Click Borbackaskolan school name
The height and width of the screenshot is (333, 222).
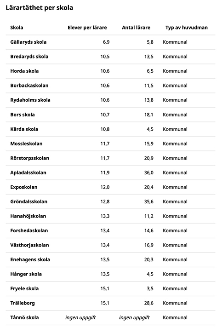[x=29, y=86]
